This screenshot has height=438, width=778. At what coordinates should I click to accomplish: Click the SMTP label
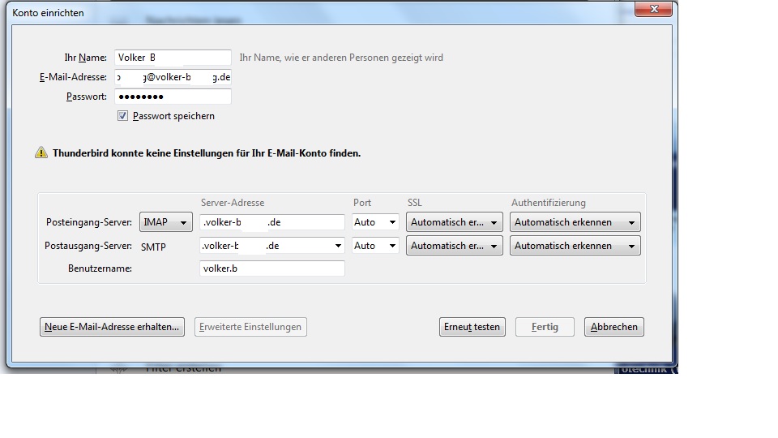[x=153, y=247]
